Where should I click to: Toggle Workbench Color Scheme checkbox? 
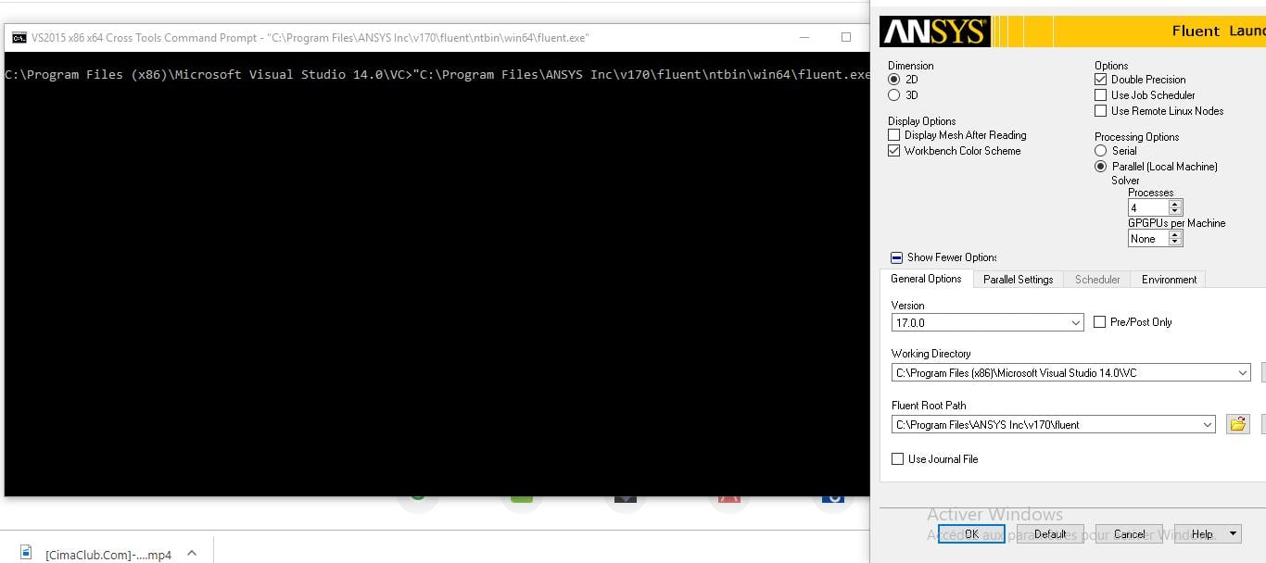(894, 151)
